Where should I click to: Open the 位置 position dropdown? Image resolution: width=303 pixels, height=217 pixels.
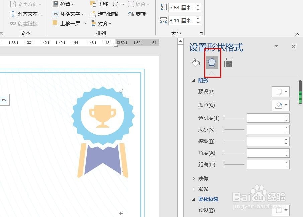(66, 4)
